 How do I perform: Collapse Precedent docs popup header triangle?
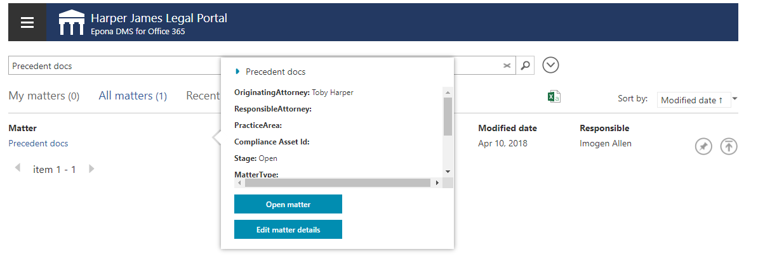point(237,72)
